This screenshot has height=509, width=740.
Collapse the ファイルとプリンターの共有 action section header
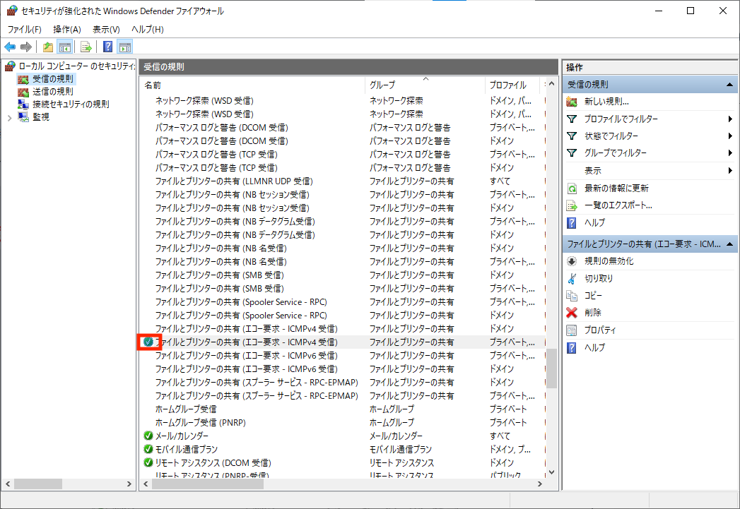729,244
